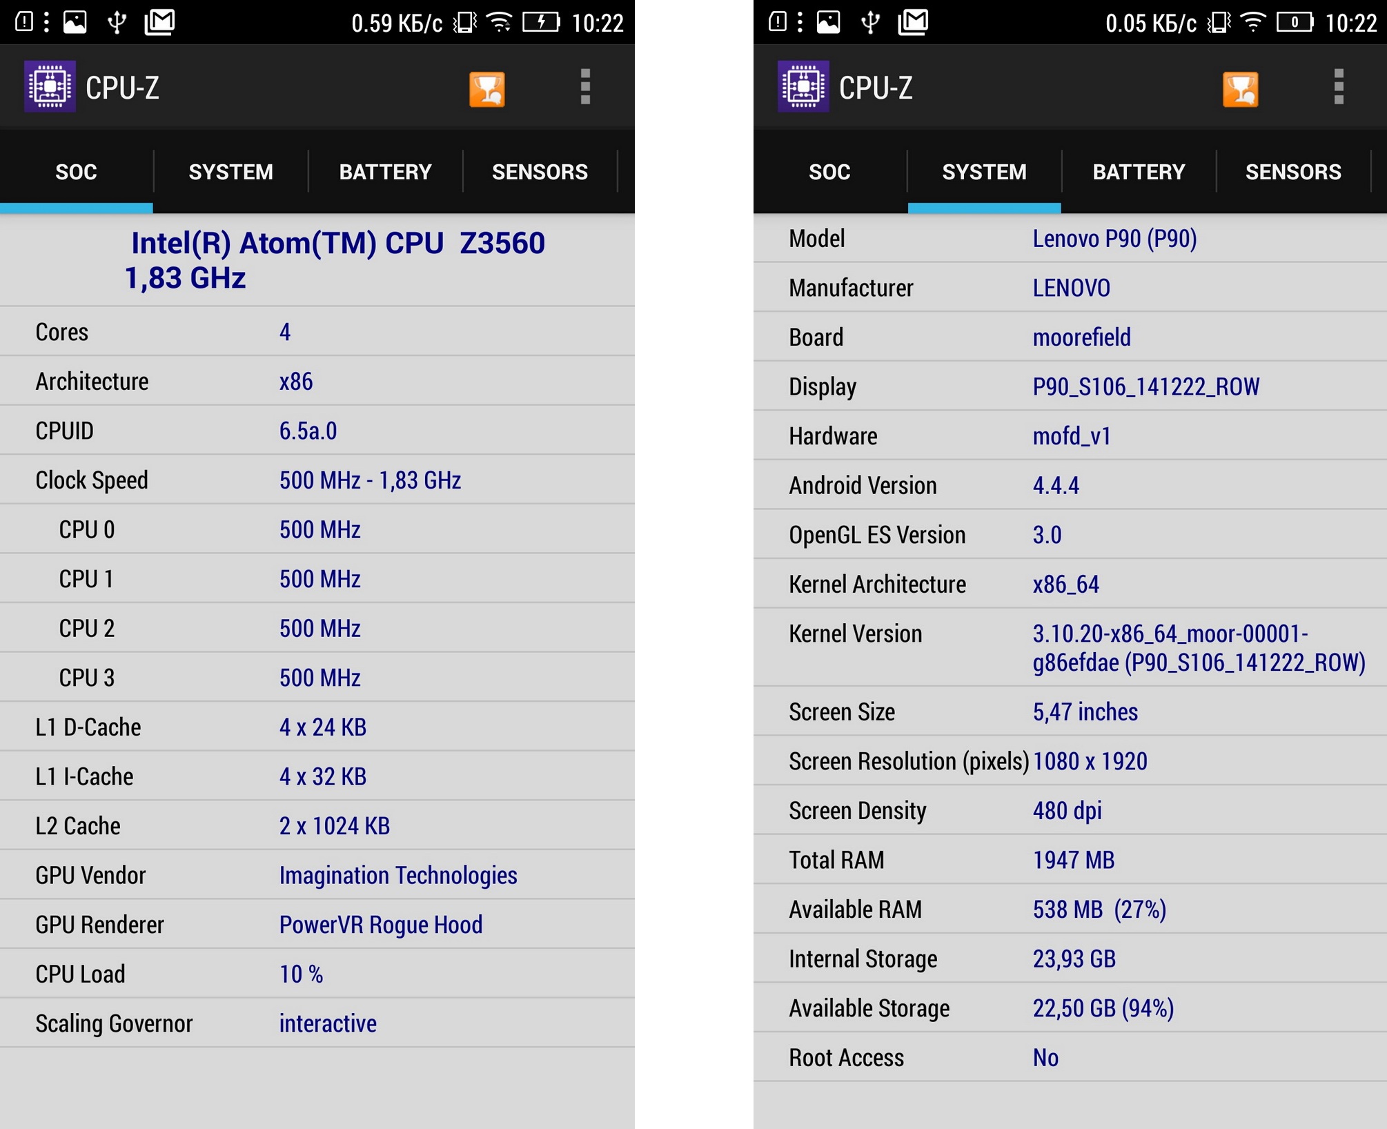Tap Kernel Version string
This screenshot has height=1129, width=1387.
coord(1199,648)
